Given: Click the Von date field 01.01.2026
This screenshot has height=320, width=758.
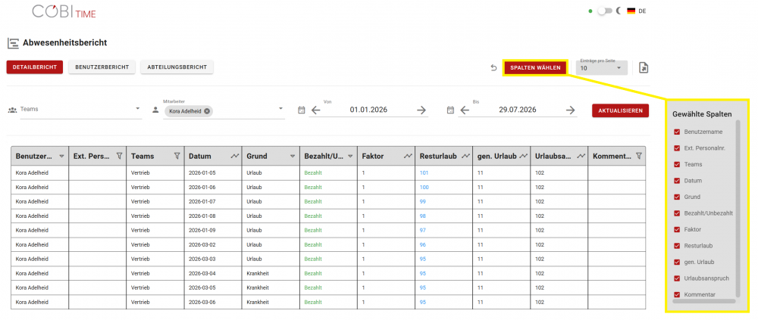Looking at the screenshot, I should coord(368,110).
